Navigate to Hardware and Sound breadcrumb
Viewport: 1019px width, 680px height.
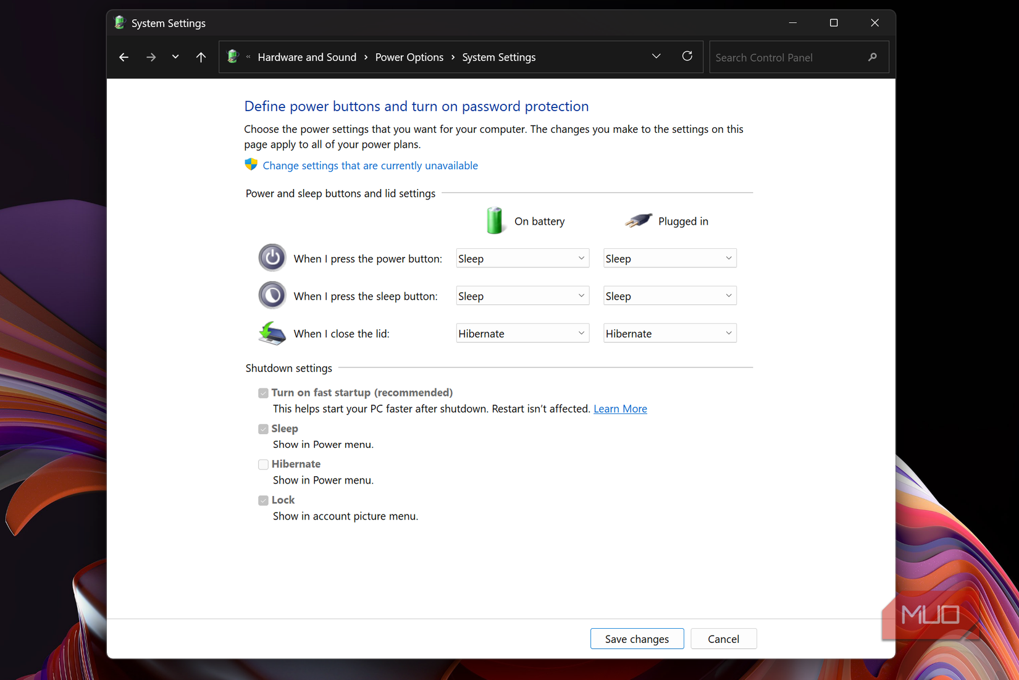coord(307,57)
